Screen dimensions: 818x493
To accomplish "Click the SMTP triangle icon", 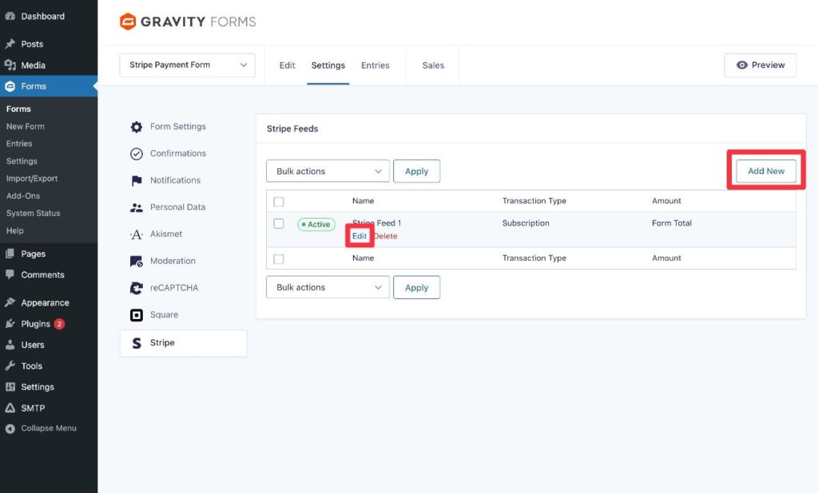I will pyautogui.click(x=10, y=408).
